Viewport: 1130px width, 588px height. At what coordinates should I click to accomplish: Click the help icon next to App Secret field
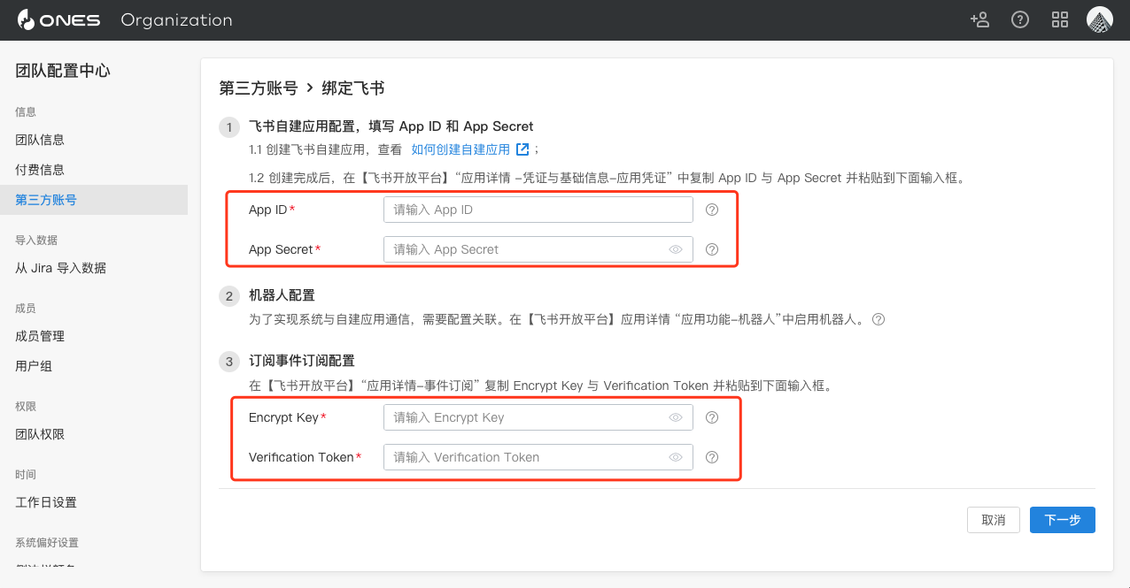tap(712, 249)
